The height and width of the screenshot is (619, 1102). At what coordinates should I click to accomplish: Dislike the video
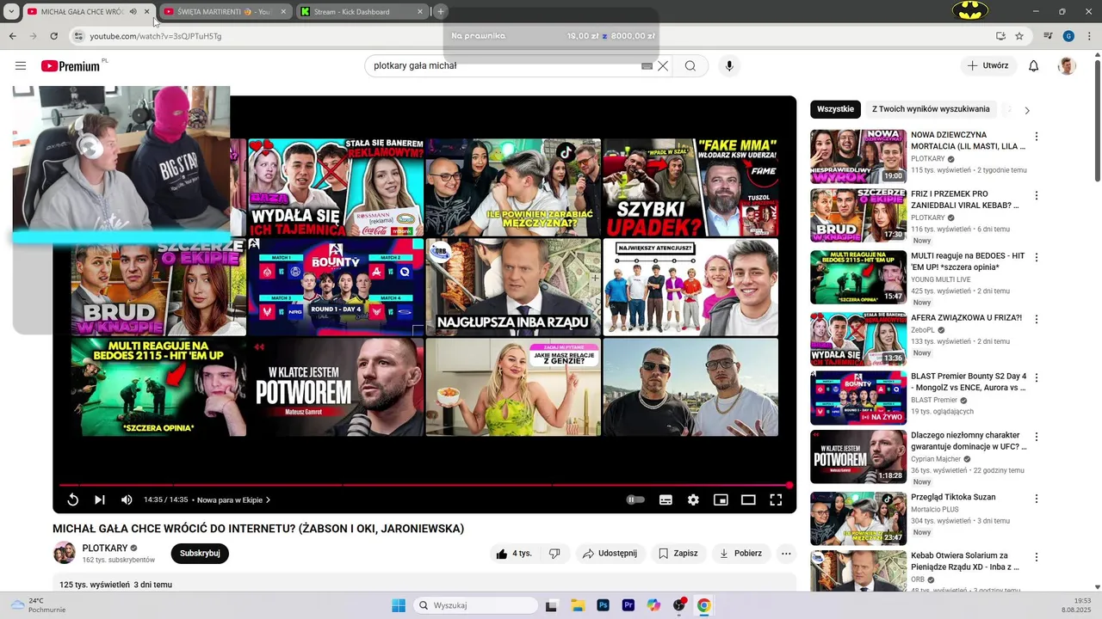(x=554, y=554)
